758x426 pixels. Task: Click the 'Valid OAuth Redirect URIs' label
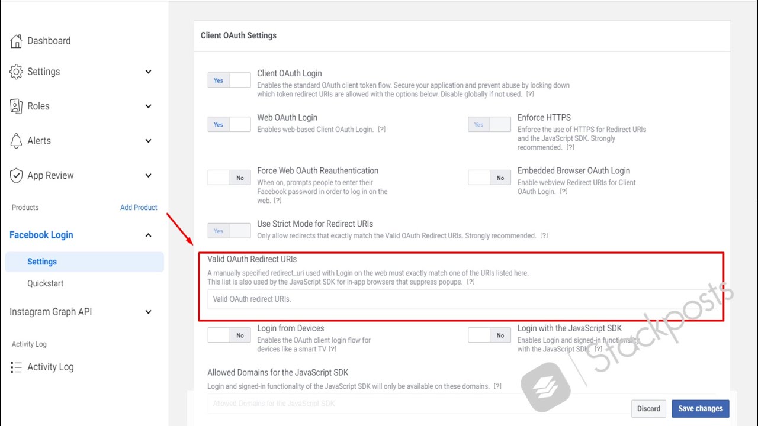coord(252,259)
